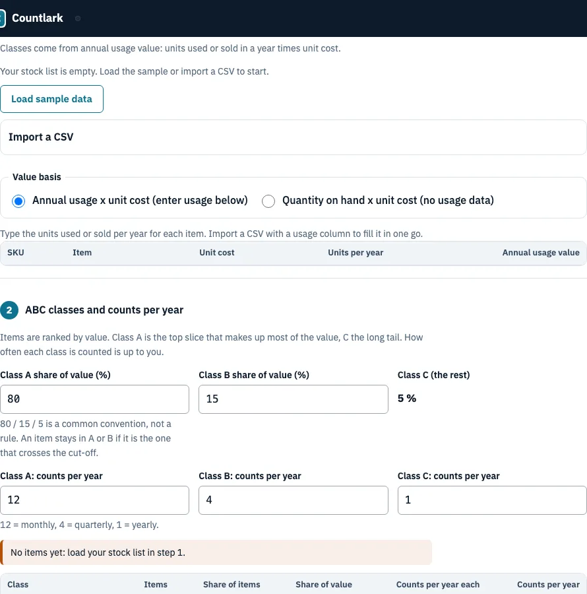Edit the Class B share of value field

(293, 399)
